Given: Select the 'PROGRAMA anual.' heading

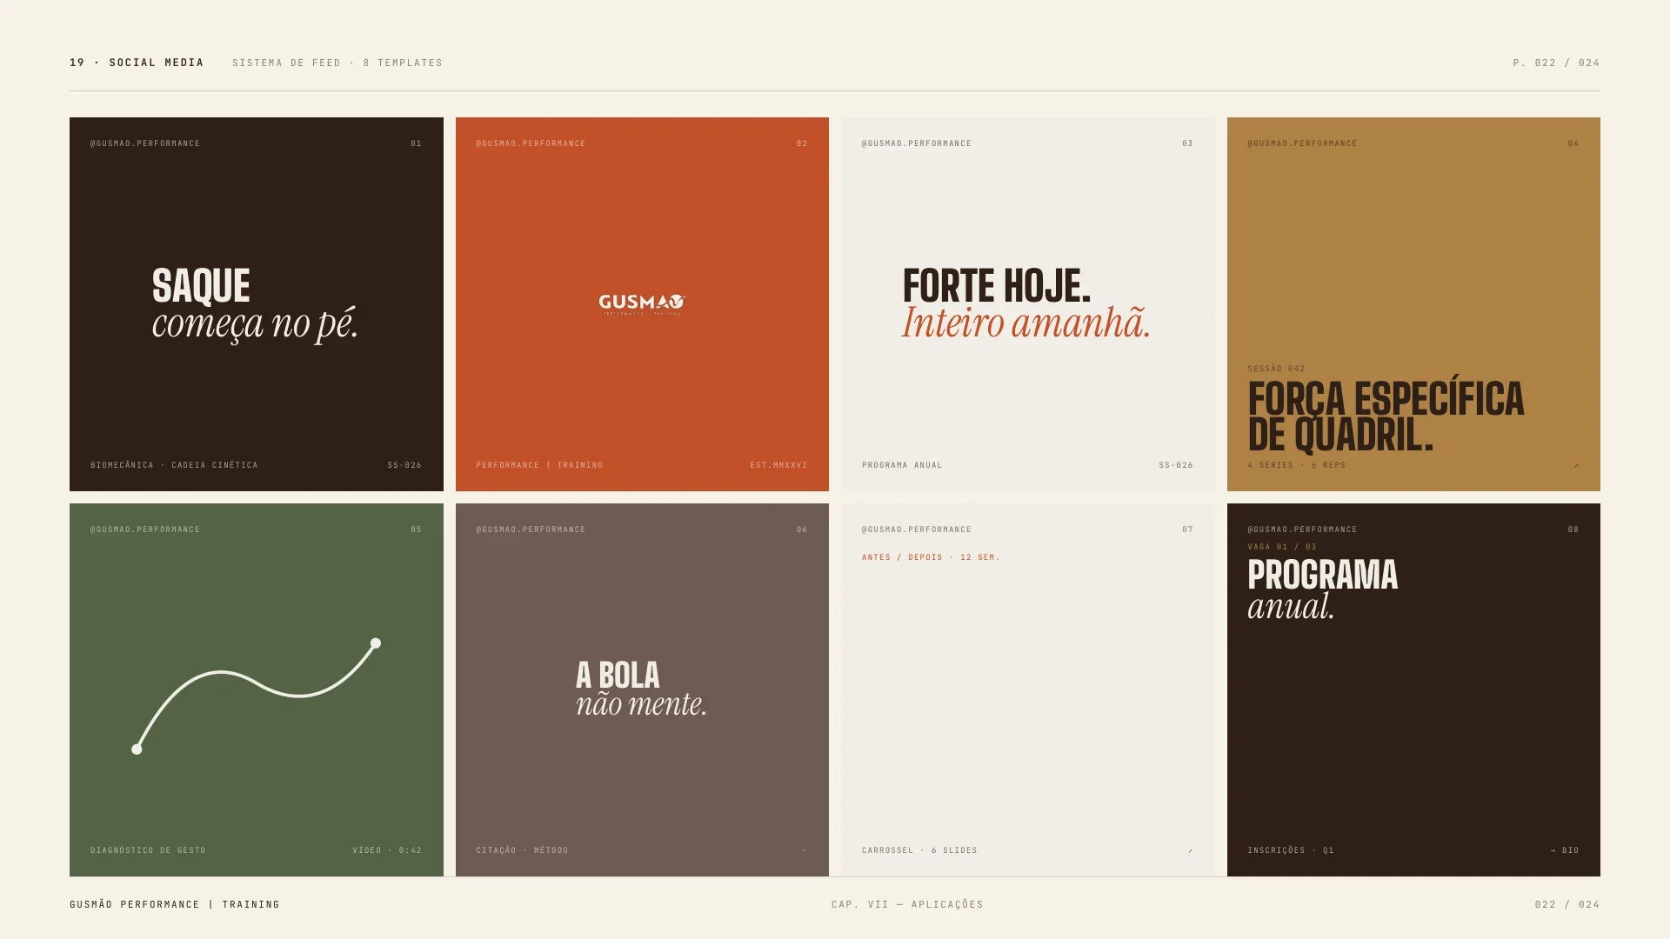Looking at the screenshot, I should point(1322,590).
